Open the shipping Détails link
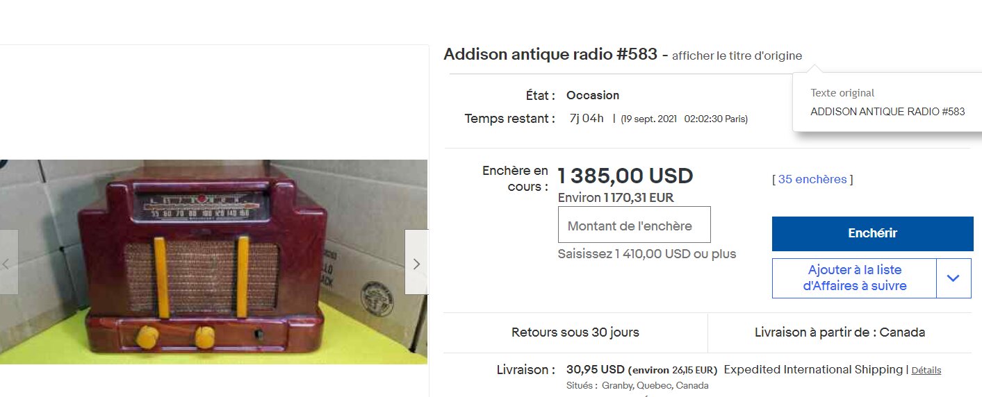Screen dimensions: 982x397 pos(926,371)
